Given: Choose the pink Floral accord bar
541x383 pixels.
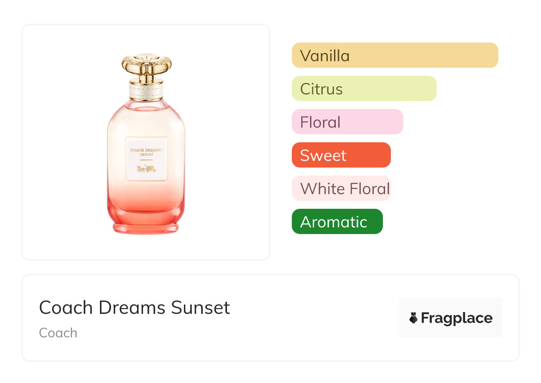Looking at the screenshot, I should (x=347, y=122).
